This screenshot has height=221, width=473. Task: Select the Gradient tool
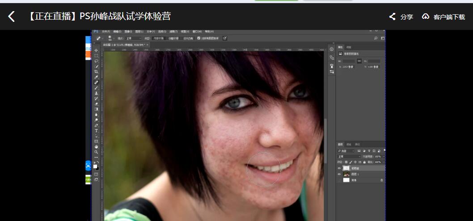96,109
